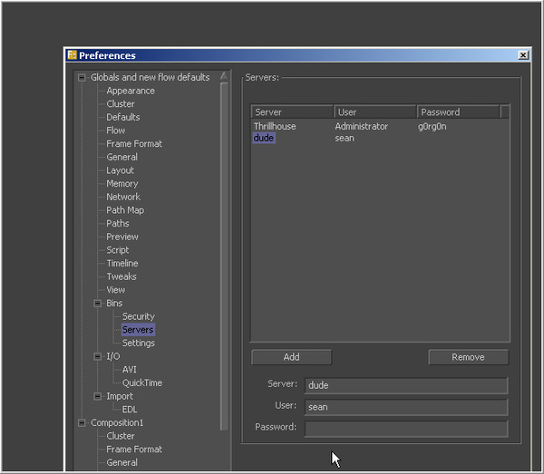Open Memory preferences page
The width and height of the screenshot is (544, 474).
122,184
